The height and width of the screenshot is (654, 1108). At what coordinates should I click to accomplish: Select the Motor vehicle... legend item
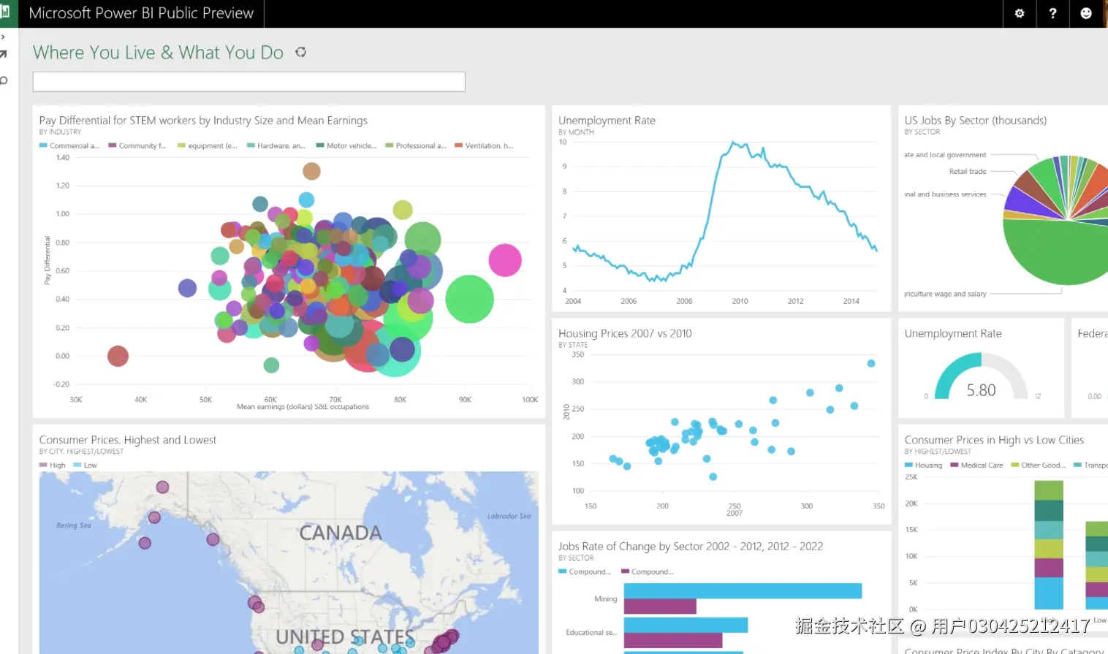346,146
